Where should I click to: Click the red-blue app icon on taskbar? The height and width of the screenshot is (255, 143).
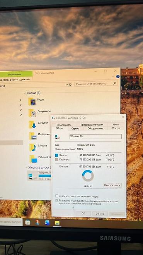pos(37,222)
